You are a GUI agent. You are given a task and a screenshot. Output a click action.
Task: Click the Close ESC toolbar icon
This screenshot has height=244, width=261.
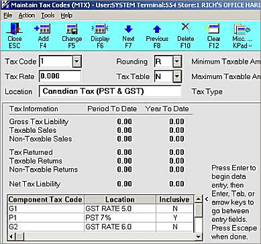coord(15,36)
